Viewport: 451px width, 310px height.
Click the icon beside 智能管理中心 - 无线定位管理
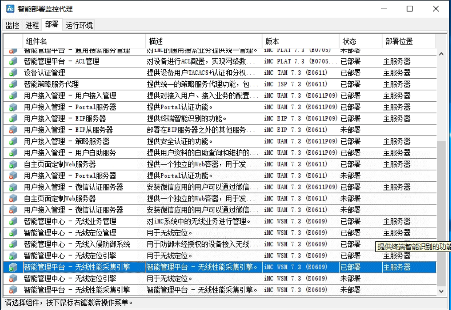pos(13,233)
